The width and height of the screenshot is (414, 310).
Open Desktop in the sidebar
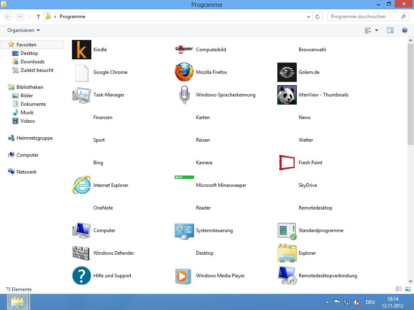pos(29,53)
